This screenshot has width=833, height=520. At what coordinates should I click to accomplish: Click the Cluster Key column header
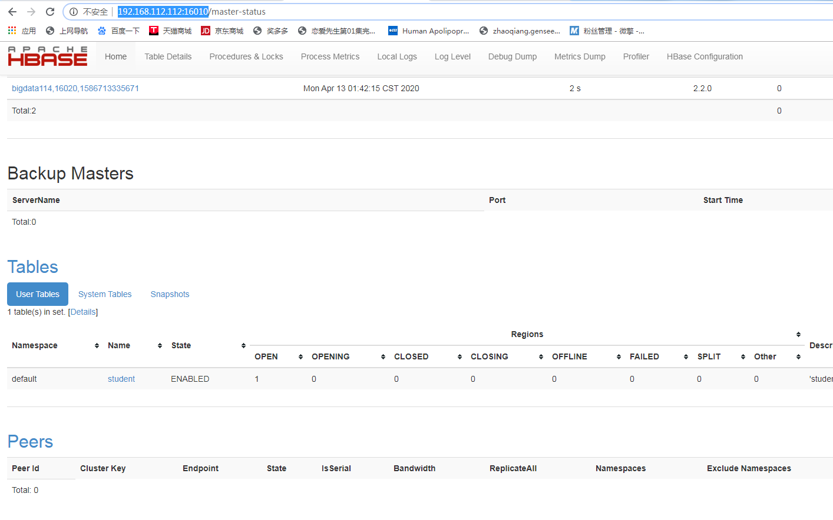[x=103, y=468]
